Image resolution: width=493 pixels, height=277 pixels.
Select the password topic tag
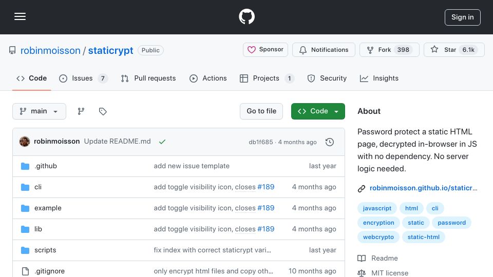pos(451,223)
